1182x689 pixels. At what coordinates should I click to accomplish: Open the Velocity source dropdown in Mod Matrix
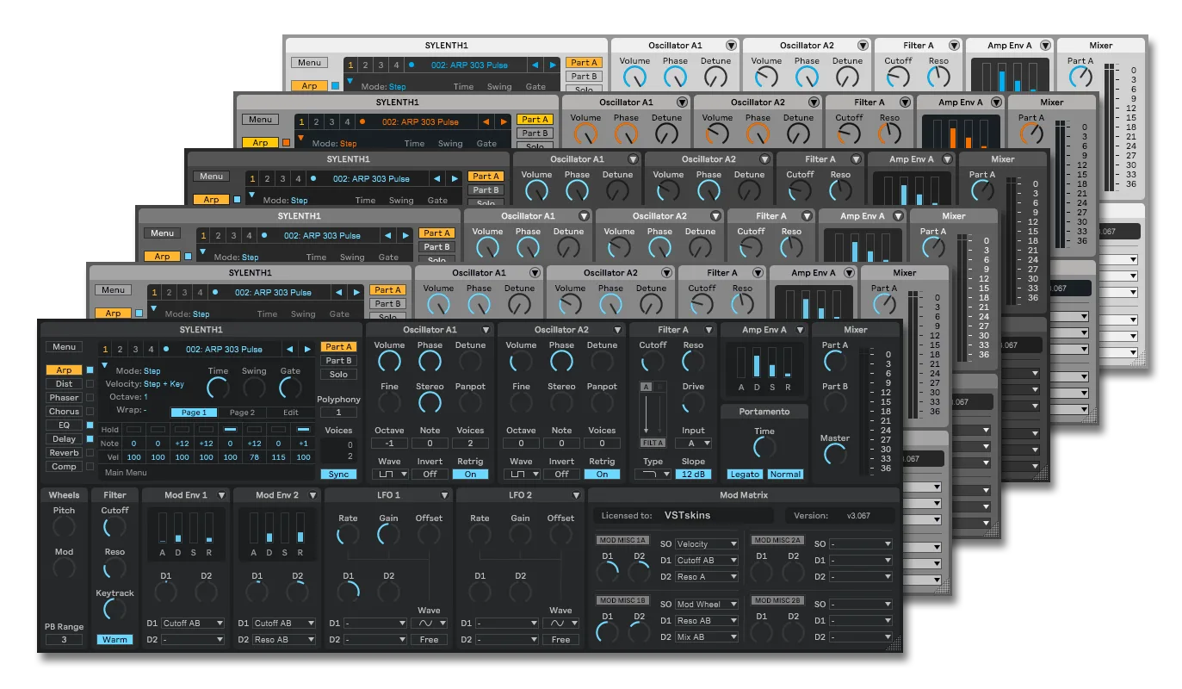(707, 544)
